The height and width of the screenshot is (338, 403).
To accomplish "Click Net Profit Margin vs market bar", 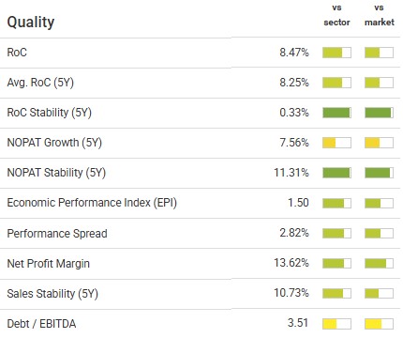I will 379,264.
